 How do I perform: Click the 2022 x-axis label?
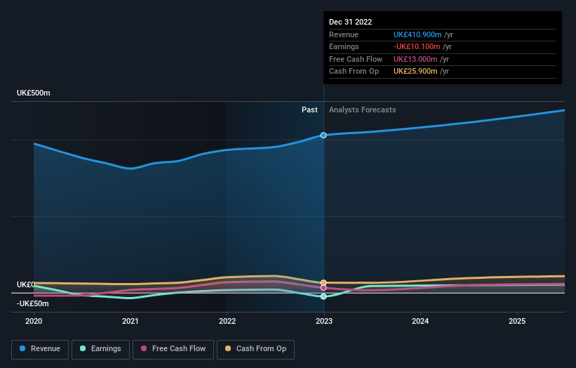227,322
